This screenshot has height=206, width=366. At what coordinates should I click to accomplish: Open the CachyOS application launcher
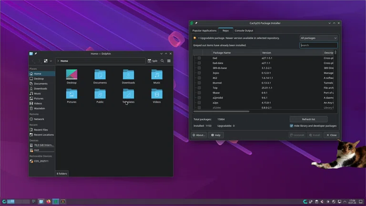[4, 201]
